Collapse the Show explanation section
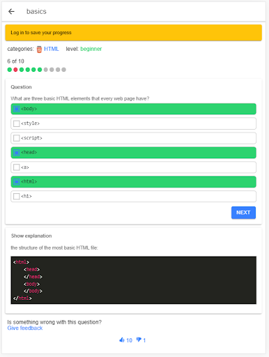Image resolution: width=269 pixels, height=357 pixels. pyautogui.click(x=31, y=236)
